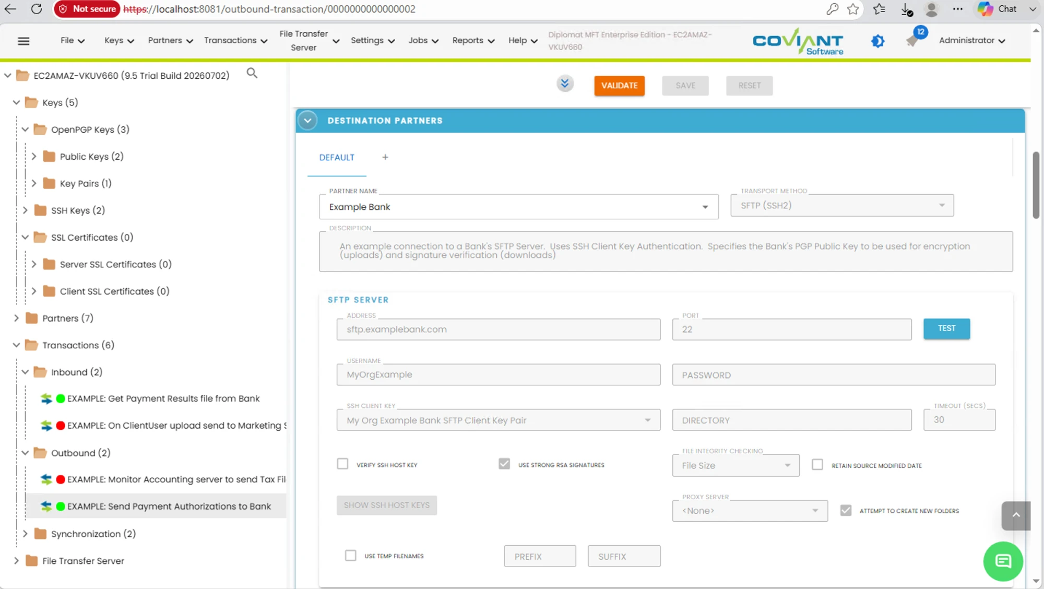Click the Prefix input field
The width and height of the screenshot is (1044, 589).
point(540,556)
